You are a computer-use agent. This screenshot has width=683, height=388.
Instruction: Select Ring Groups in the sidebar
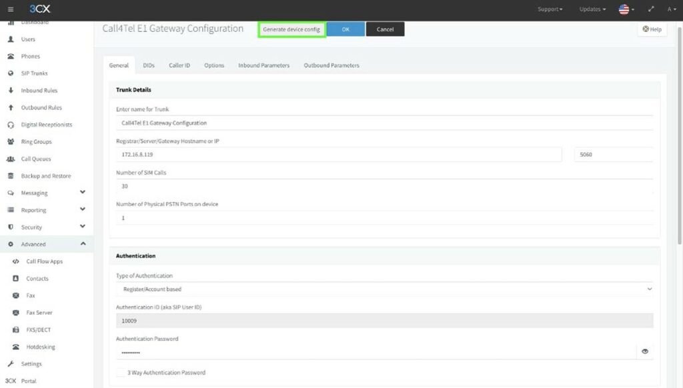tap(35, 141)
